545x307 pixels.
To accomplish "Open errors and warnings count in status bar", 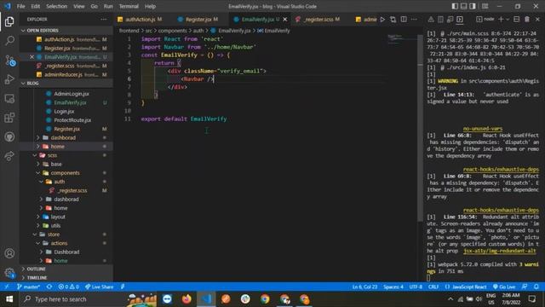I will click(68, 287).
